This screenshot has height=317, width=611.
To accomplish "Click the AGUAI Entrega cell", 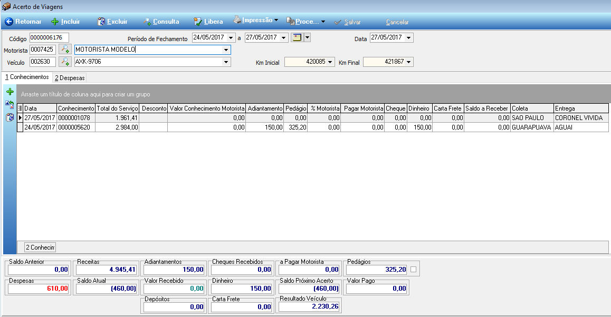I will (x=581, y=127).
